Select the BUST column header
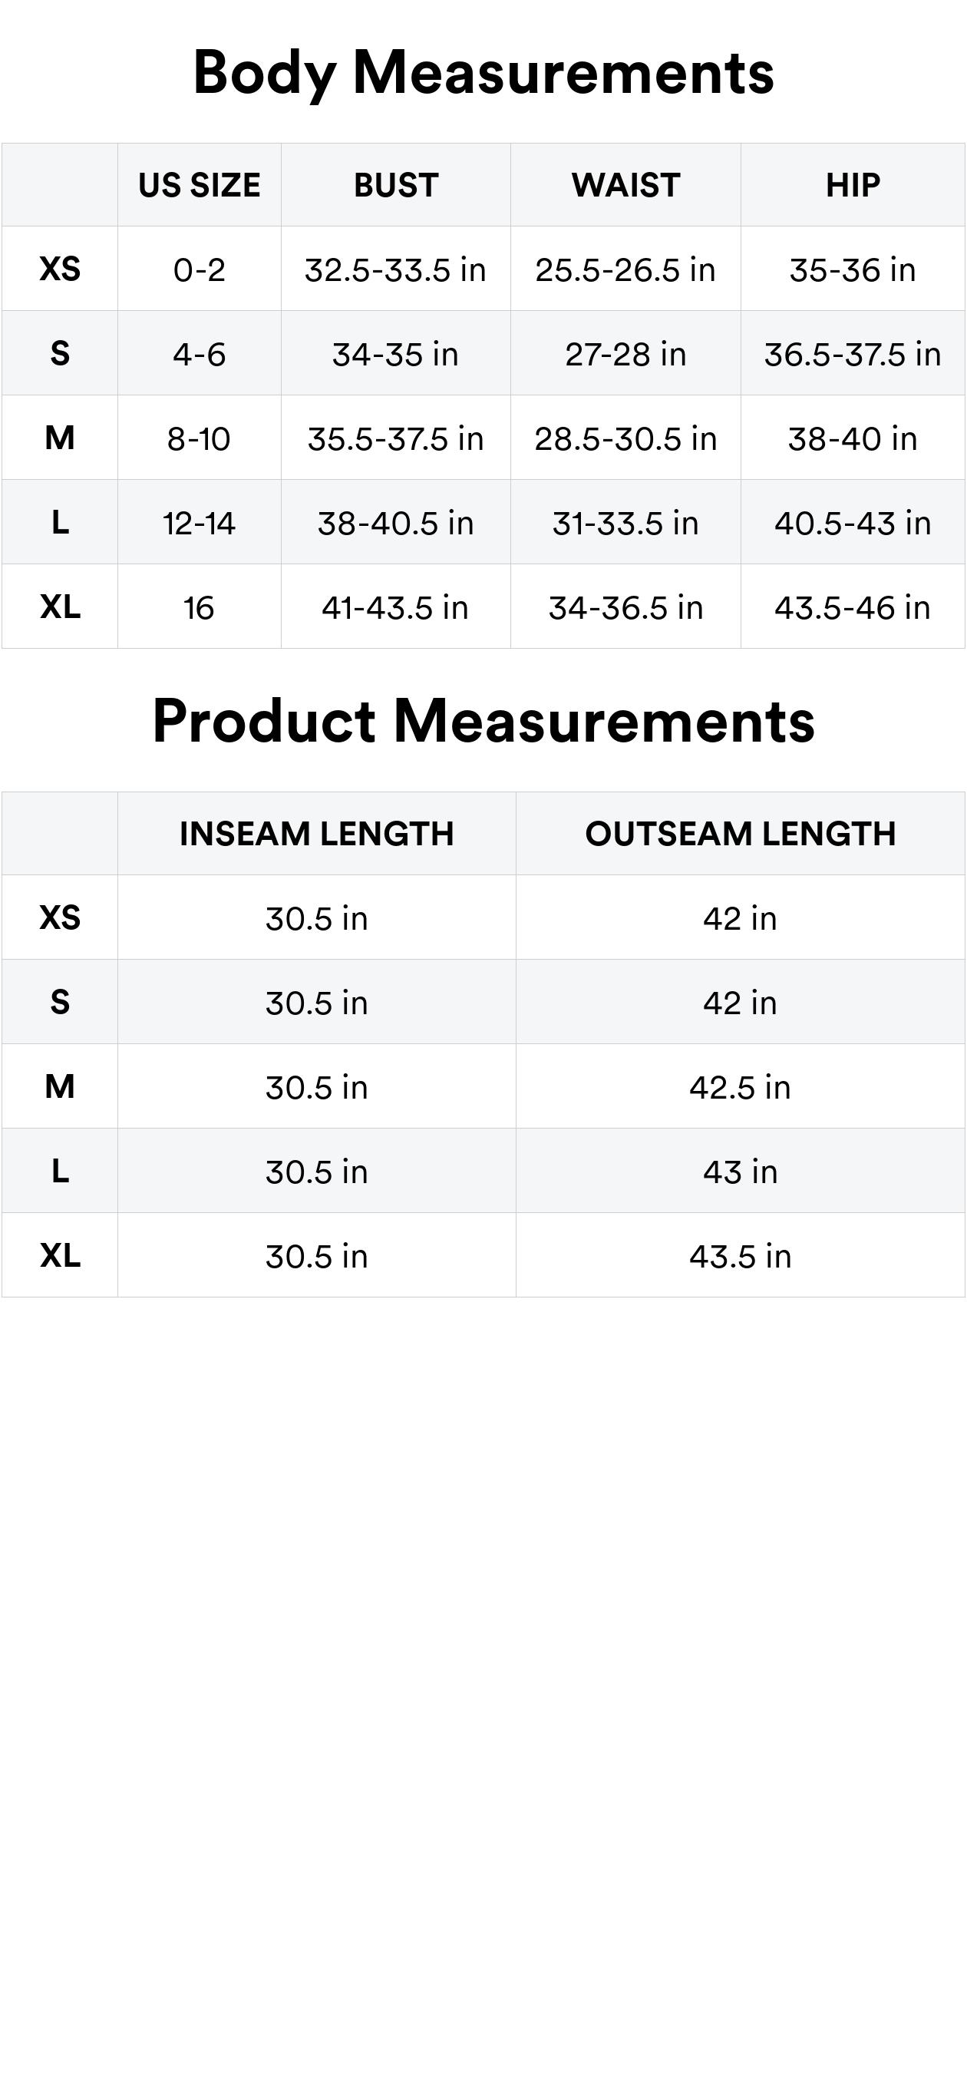Viewport: 967px width, 2099px height. pos(396,186)
